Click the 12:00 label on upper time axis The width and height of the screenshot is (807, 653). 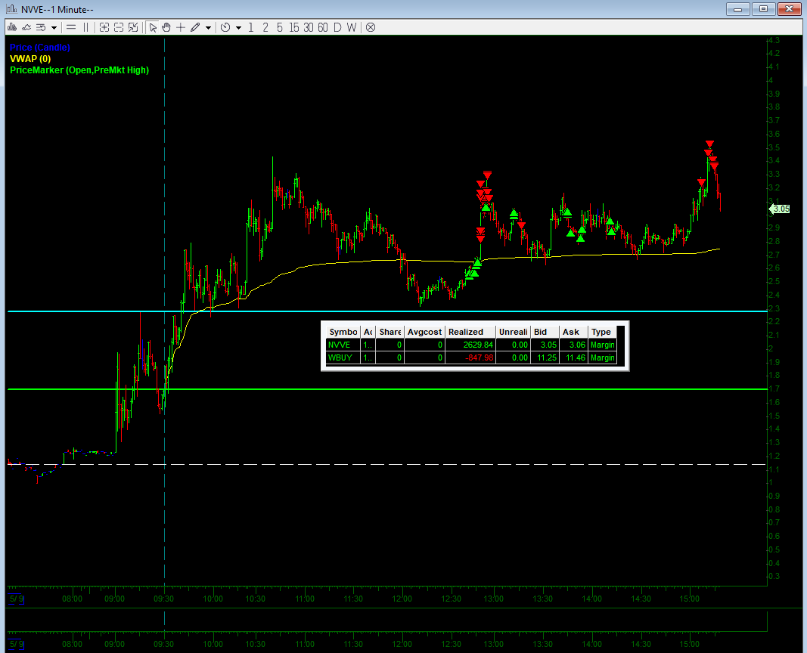pyautogui.click(x=402, y=599)
